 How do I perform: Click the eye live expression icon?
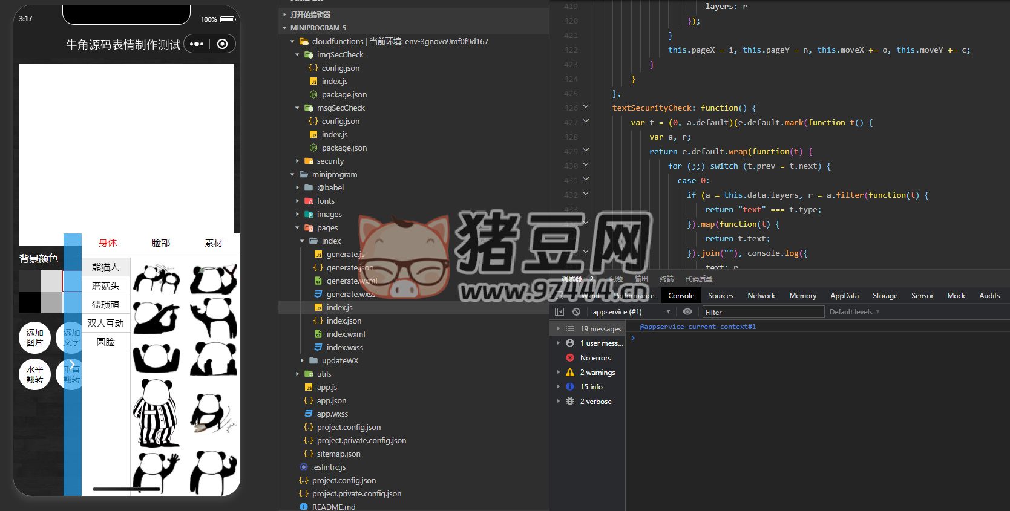tap(687, 312)
